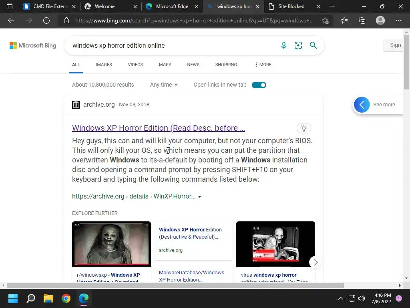Open Windows XP Horror Edition result
Image resolution: width=410 pixels, height=308 pixels.
tap(159, 128)
